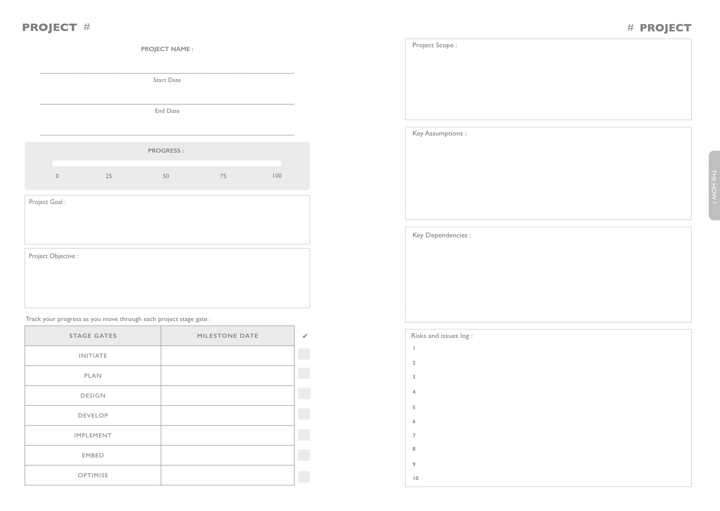This screenshot has height=511, width=720.
Task: Click progress scale value 100
Action: point(277,176)
